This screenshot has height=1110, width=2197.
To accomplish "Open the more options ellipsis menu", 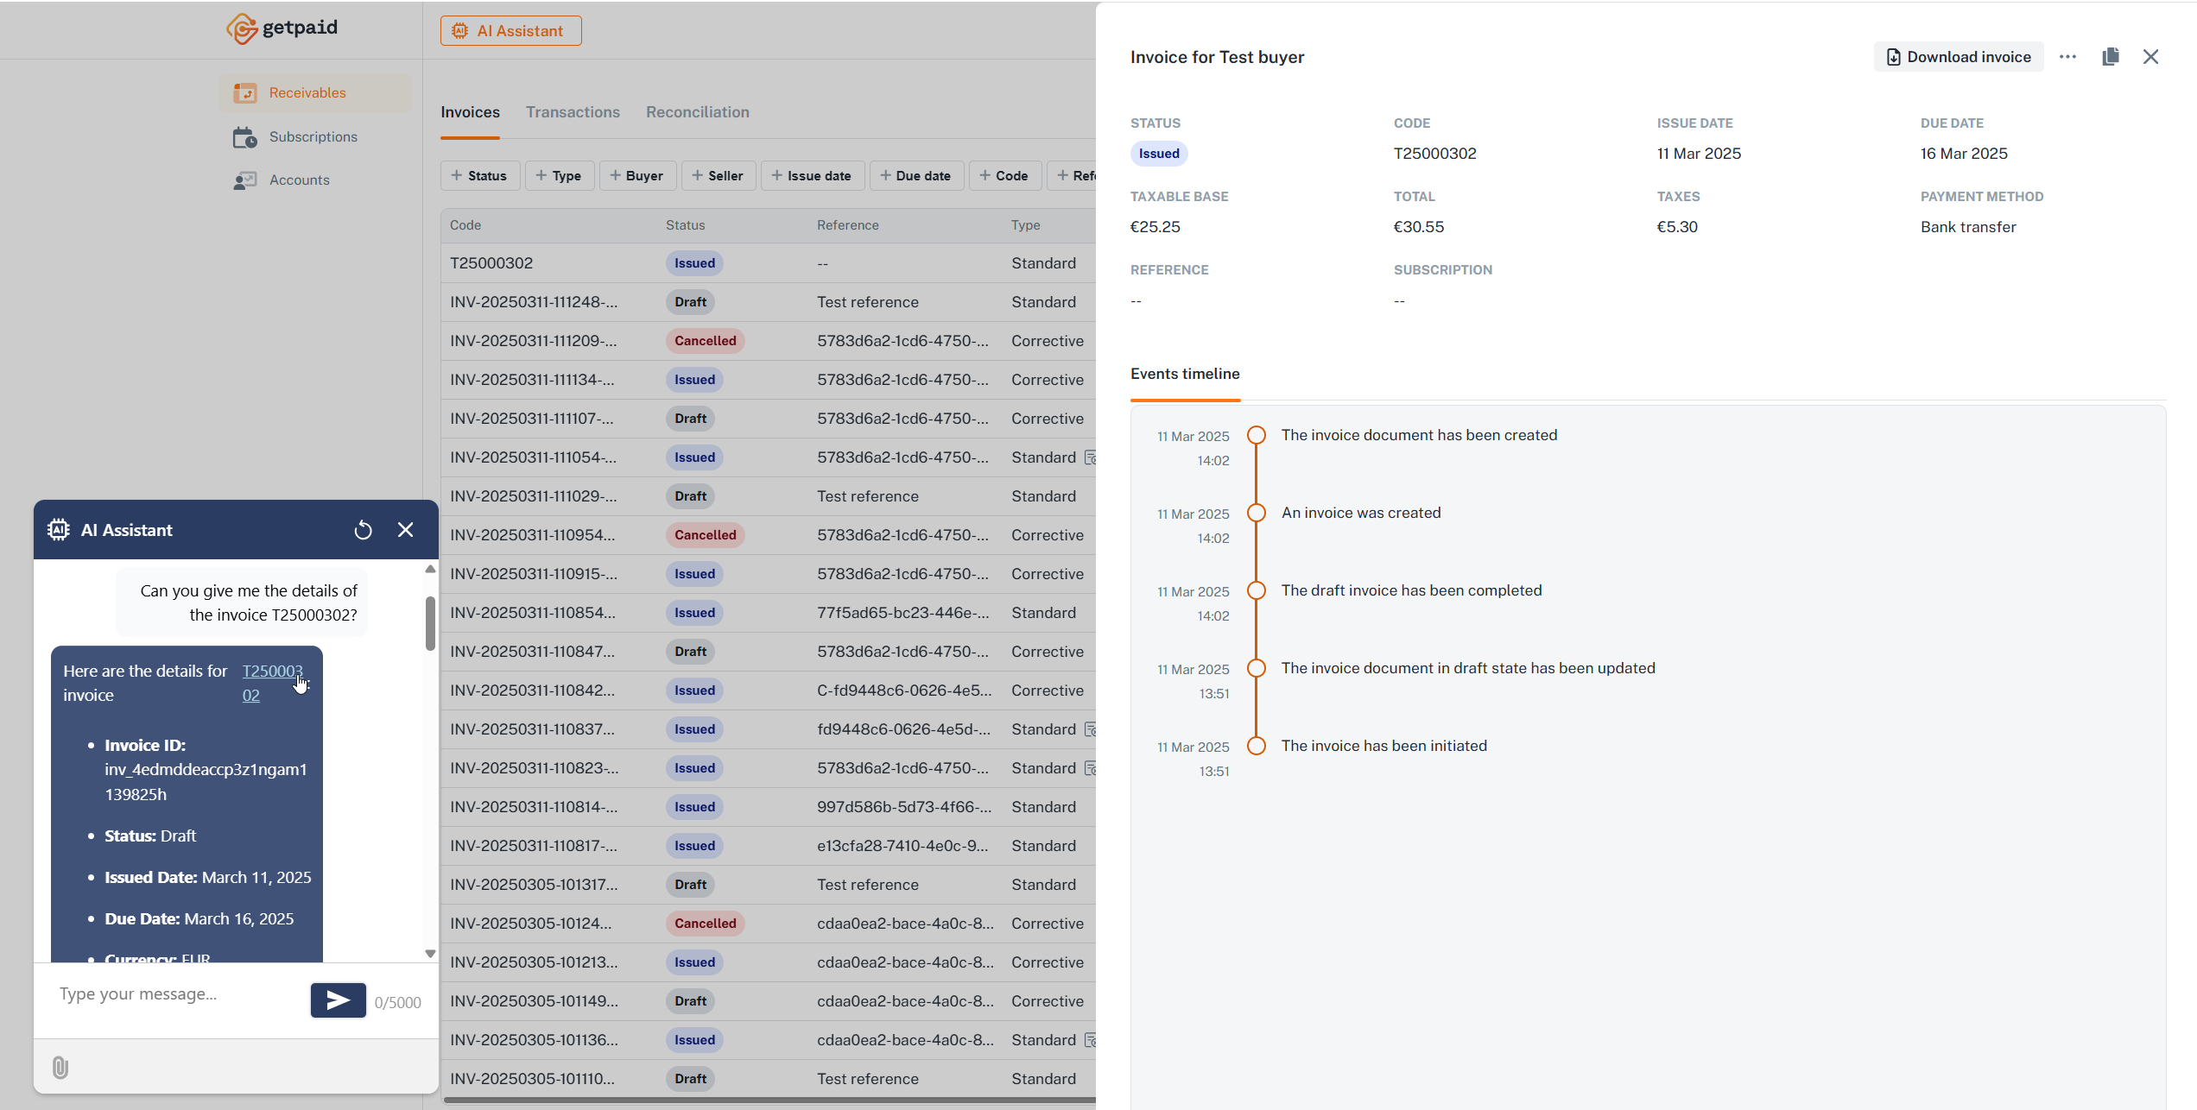I will point(2067,57).
